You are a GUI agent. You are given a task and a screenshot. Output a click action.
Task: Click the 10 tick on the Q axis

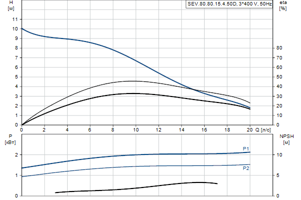(135, 130)
